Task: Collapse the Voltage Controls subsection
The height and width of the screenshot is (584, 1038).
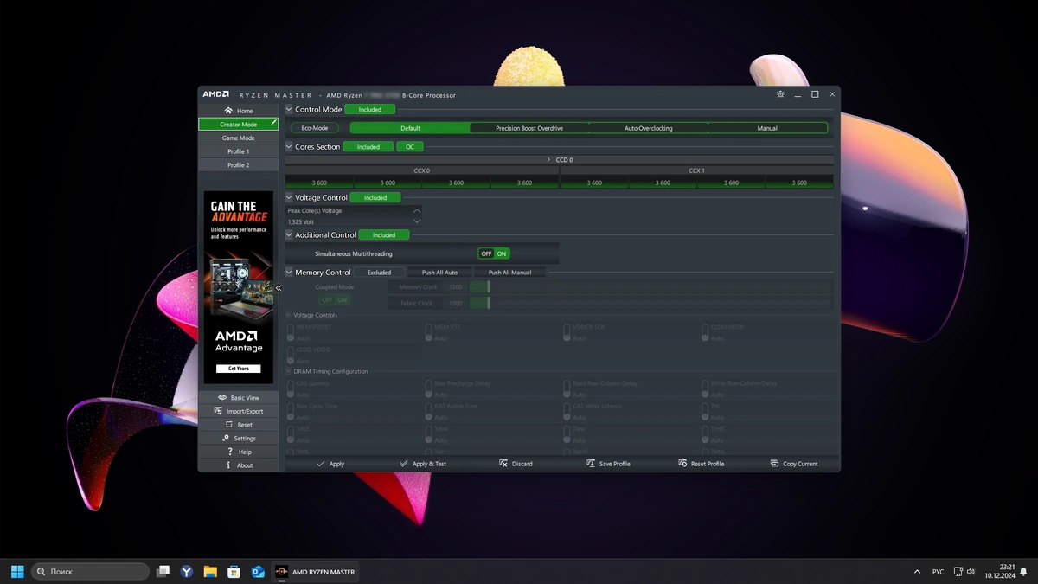Action: (289, 315)
